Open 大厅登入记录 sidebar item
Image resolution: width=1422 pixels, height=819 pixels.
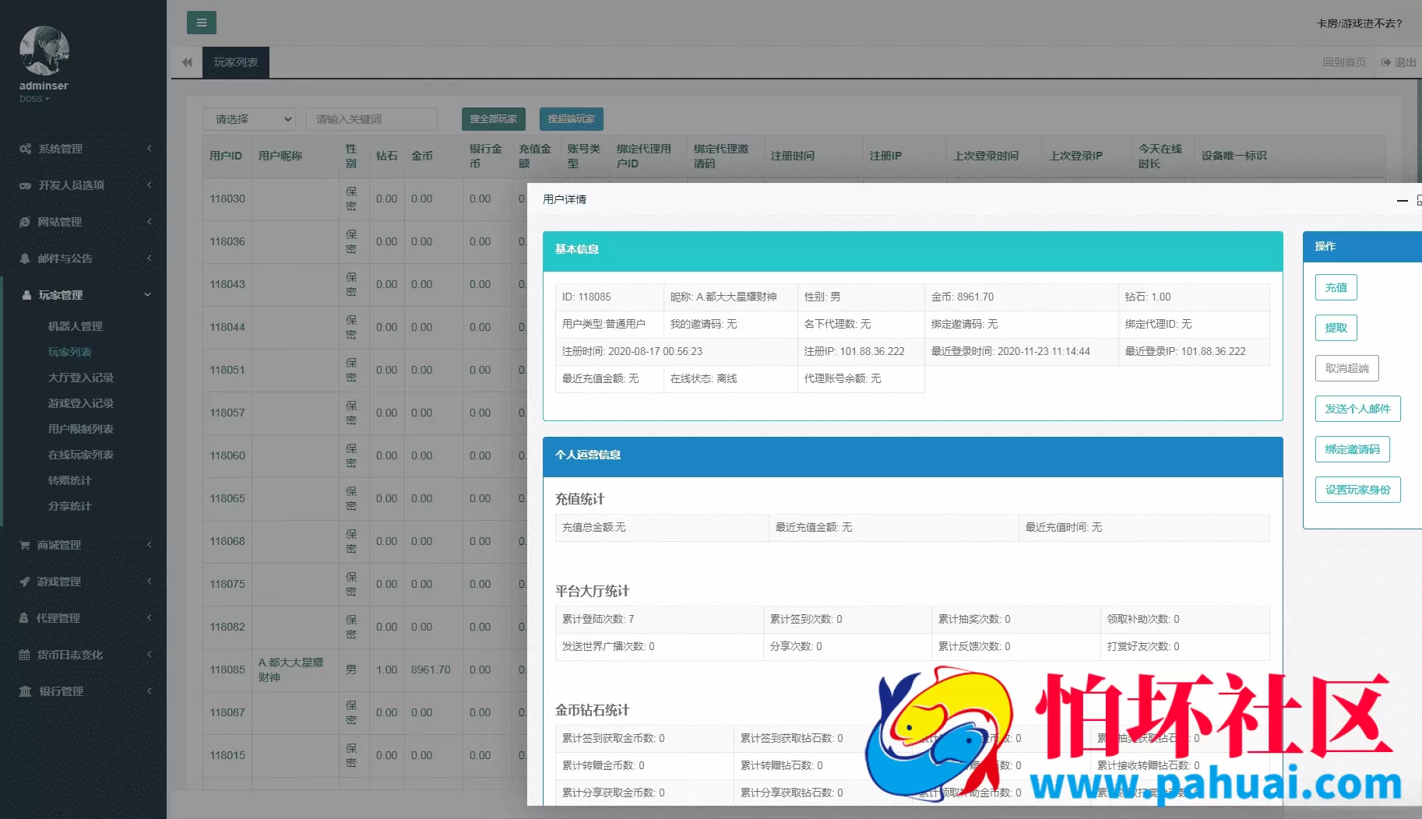tap(81, 378)
